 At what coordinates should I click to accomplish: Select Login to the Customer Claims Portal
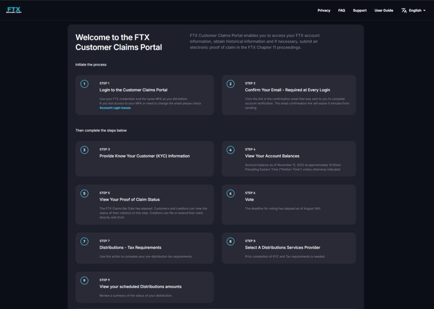pos(134,90)
